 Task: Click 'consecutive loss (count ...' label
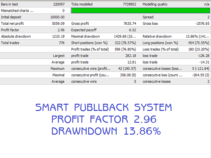[163, 75]
